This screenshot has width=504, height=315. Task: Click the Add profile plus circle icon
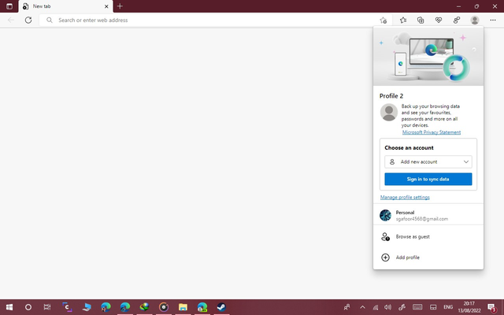click(385, 258)
